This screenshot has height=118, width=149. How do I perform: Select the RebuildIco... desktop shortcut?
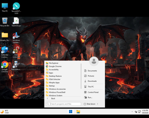(x=16, y=66)
